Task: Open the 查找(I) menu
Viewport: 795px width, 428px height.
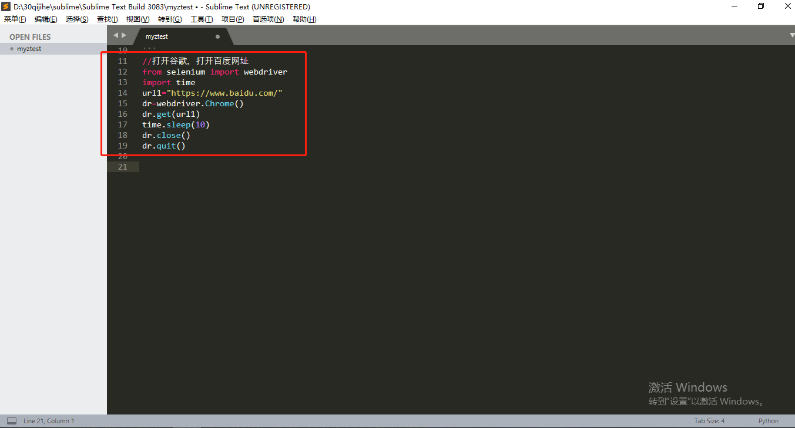Action: (x=107, y=19)
